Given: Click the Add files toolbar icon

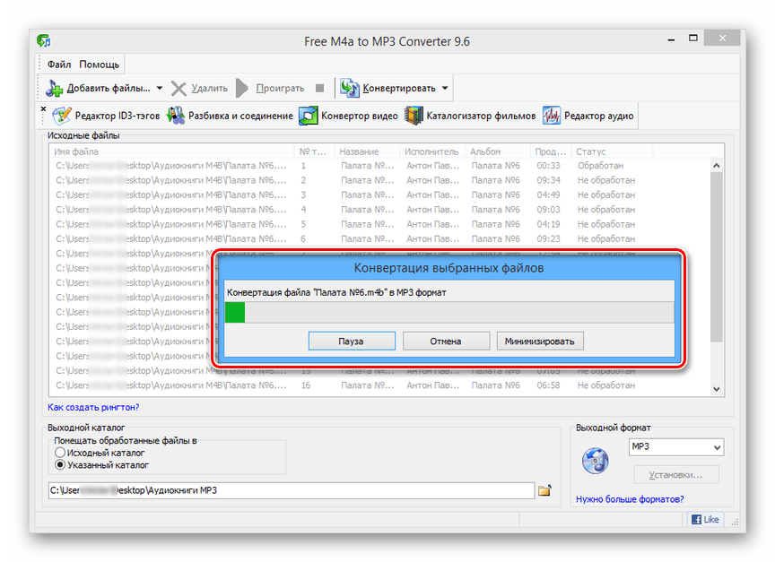Looking at the screenshot, I should [x=56, y=88].
